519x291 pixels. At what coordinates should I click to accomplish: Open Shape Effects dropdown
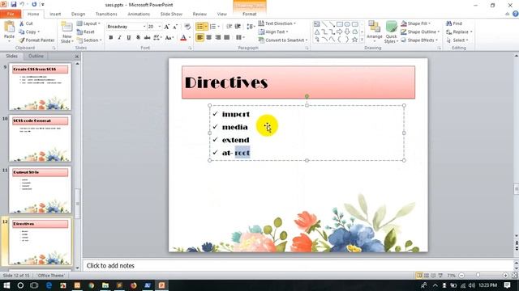pyautogui.click(x=419, y=40)
